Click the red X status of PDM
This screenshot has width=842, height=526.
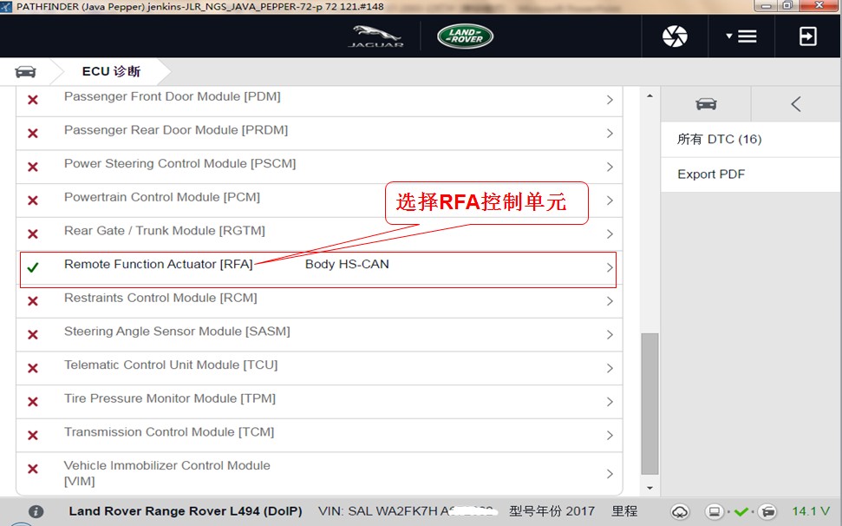coord(33,100)
